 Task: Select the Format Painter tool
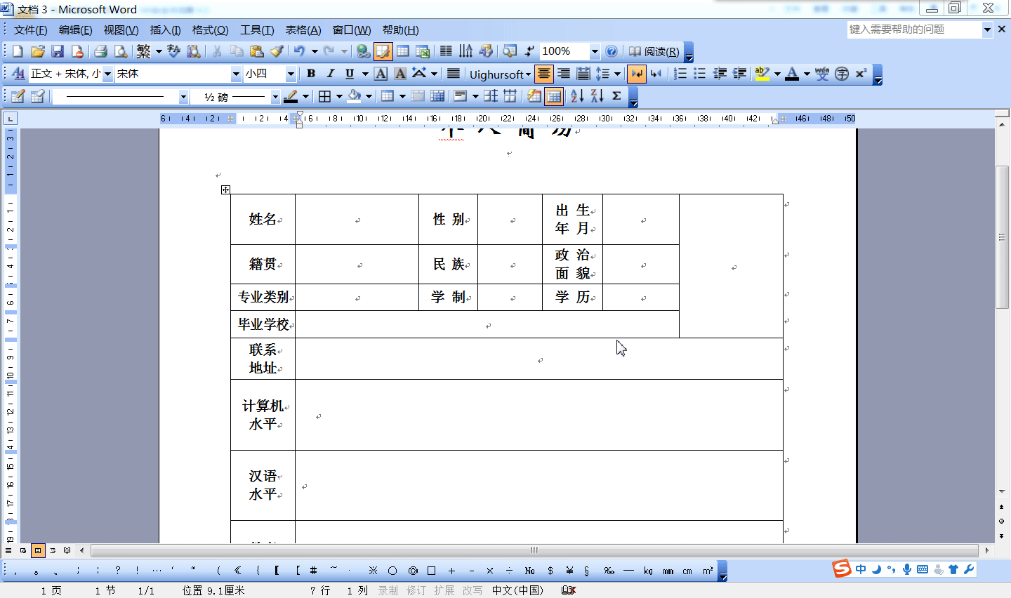(x=275, y=51)
